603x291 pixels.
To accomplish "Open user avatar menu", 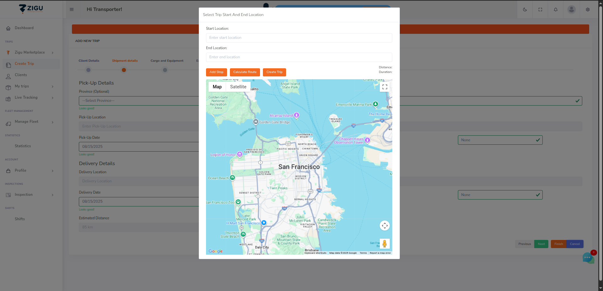I will tap(571, 9).
